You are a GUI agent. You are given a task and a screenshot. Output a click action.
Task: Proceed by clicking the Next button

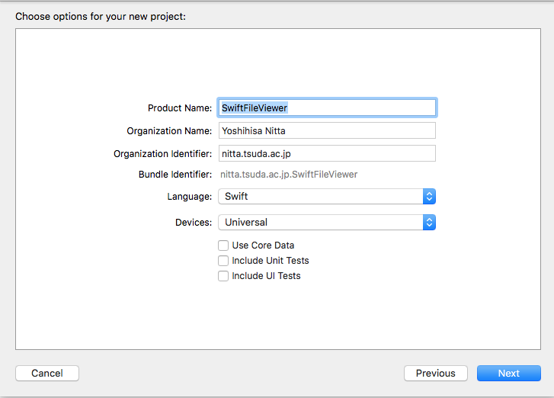tap(508, 373)
